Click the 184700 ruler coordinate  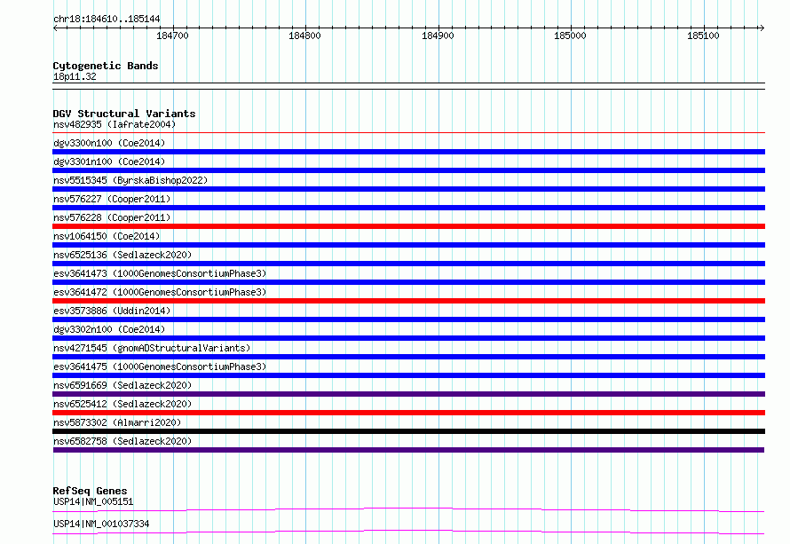coord(172,35)
